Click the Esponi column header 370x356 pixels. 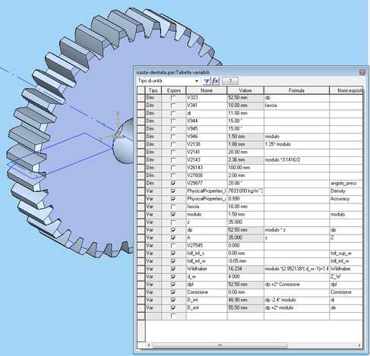[174, 90]
